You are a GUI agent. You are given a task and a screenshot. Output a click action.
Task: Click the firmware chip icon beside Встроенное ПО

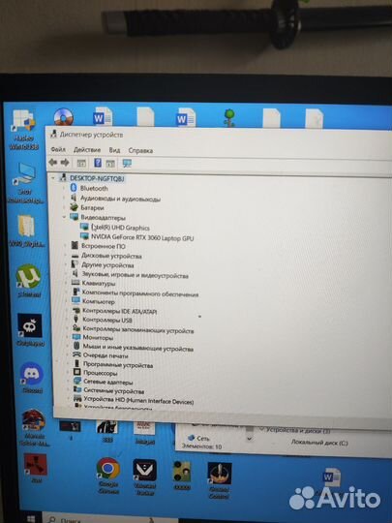click(75, 245)
